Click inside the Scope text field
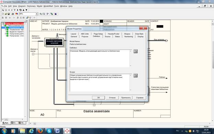Image resolution: width=214 pixels, height=134 pixels. (x=100, y=83)
